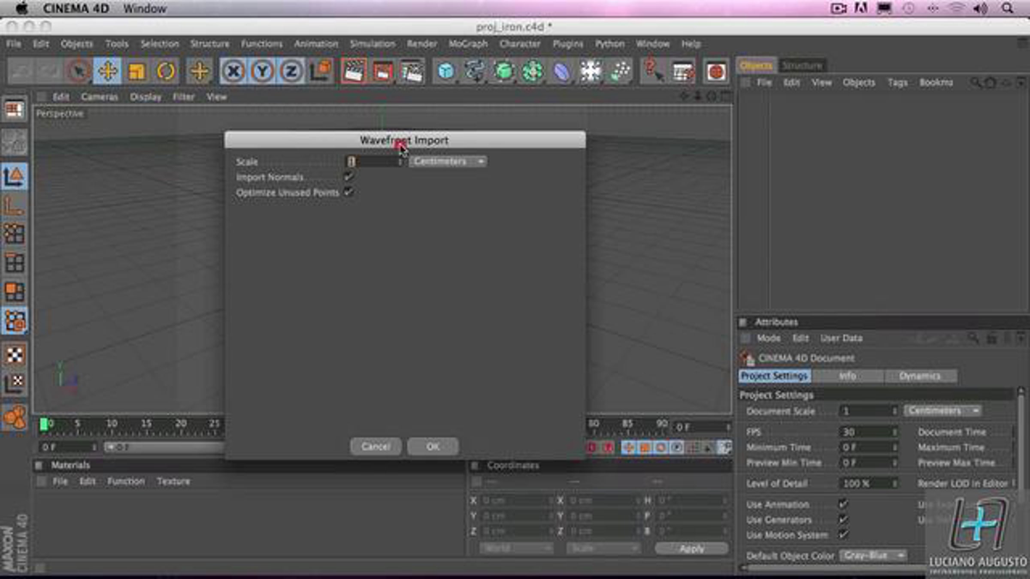Switch to the Dynamics tab
Viewport: 1030px width, 579px height.
[920, 376]
